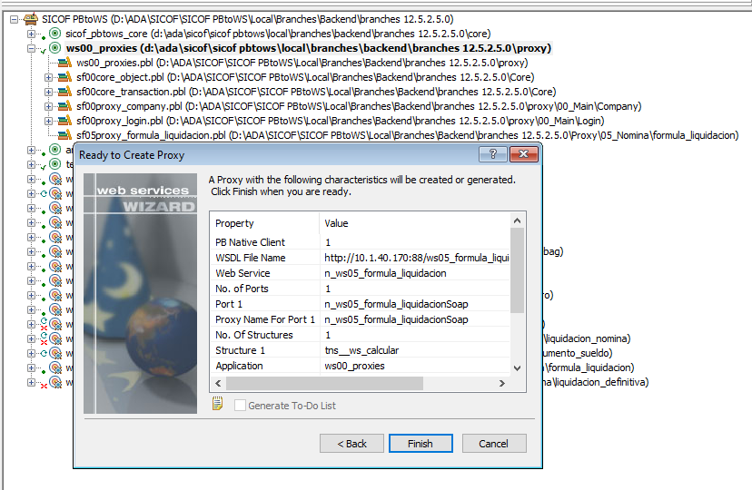Click the horizontal scrollbar right arrow

click(x=501, y=383)
